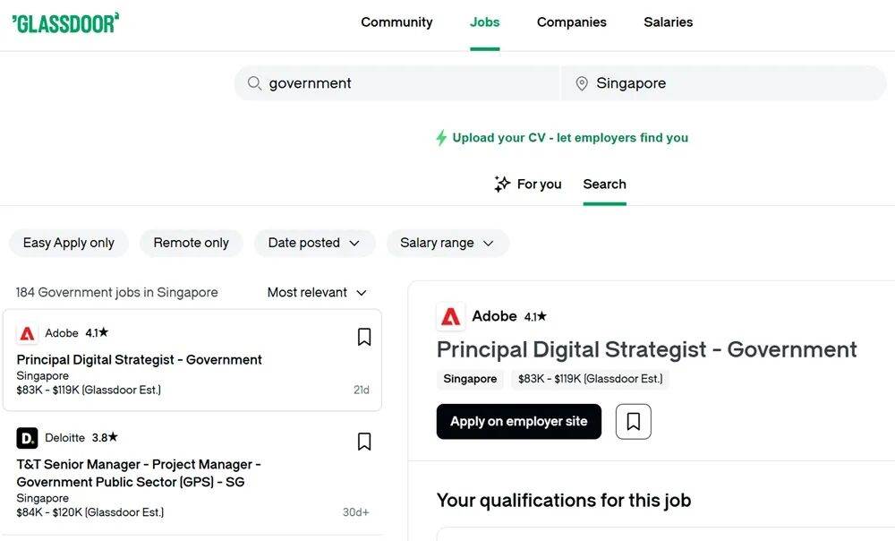Click Adobe logo in job detail
The width and height of the screenshot is (895, 541).
tap(451, 316)
